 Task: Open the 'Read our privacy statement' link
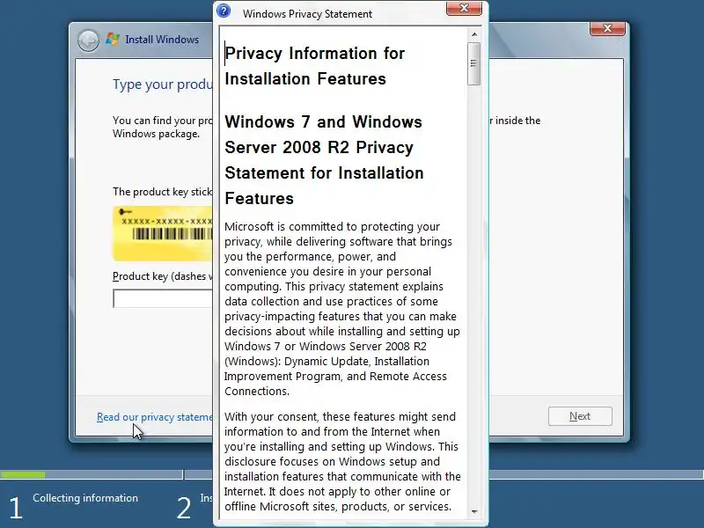(155, 417)
